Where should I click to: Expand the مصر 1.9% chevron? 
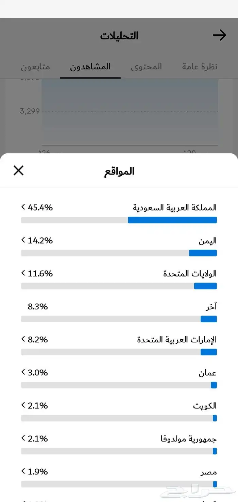pos(23,471)
